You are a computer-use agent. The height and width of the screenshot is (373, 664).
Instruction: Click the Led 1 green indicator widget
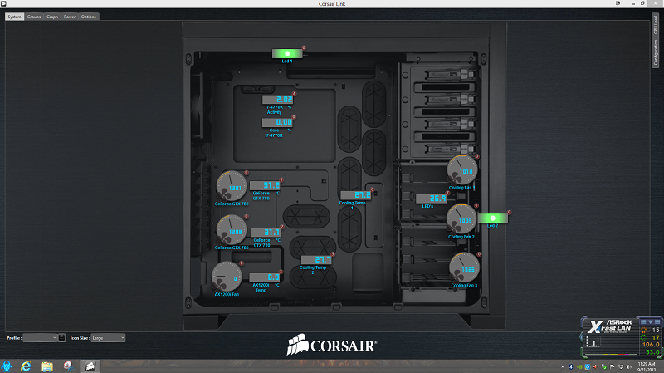point(287,53)
